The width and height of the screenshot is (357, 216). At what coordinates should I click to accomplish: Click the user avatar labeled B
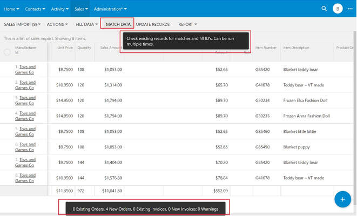pyautogui.click(x=338, y=9)
